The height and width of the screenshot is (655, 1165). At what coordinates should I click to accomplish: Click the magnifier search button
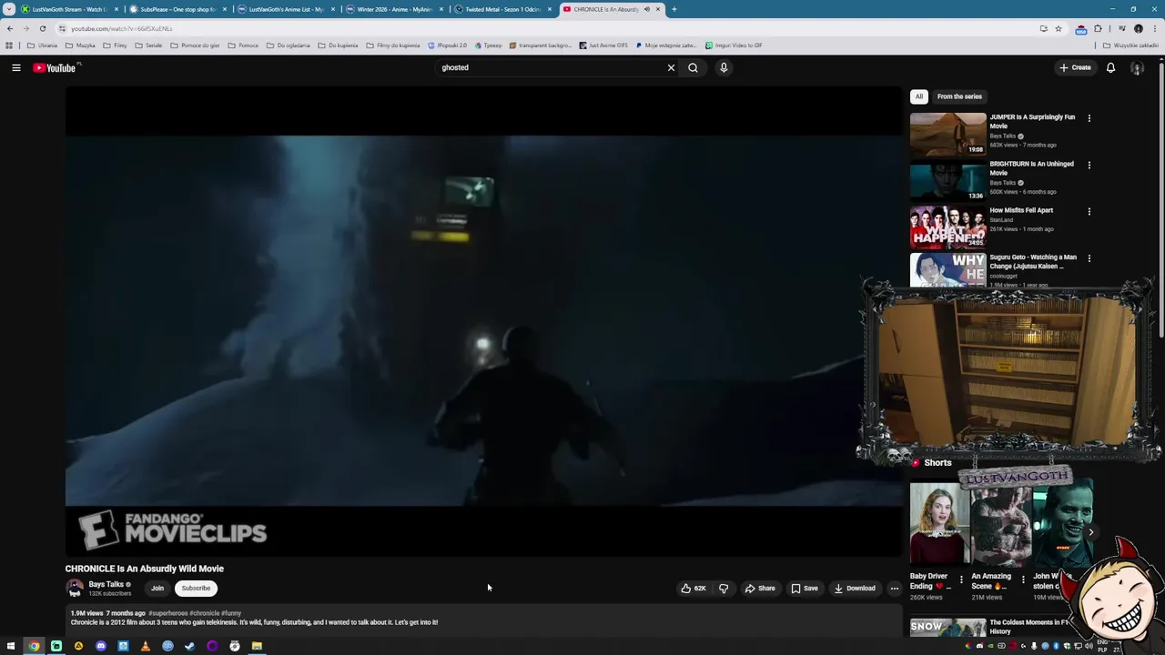[x=693, y=67]
